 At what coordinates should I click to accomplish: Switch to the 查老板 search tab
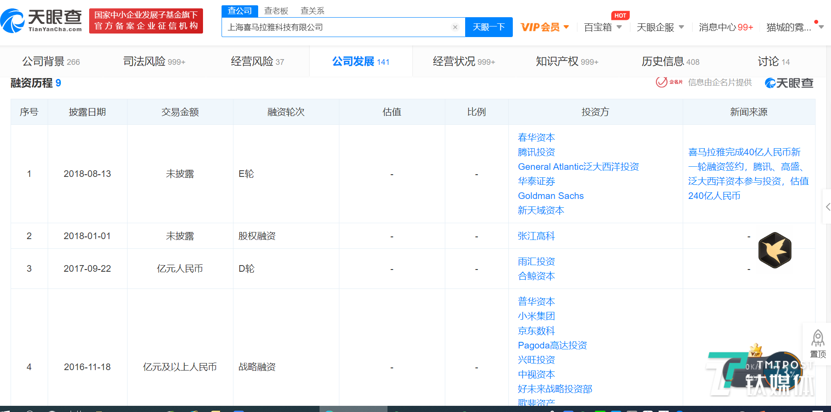coord(276,11)
